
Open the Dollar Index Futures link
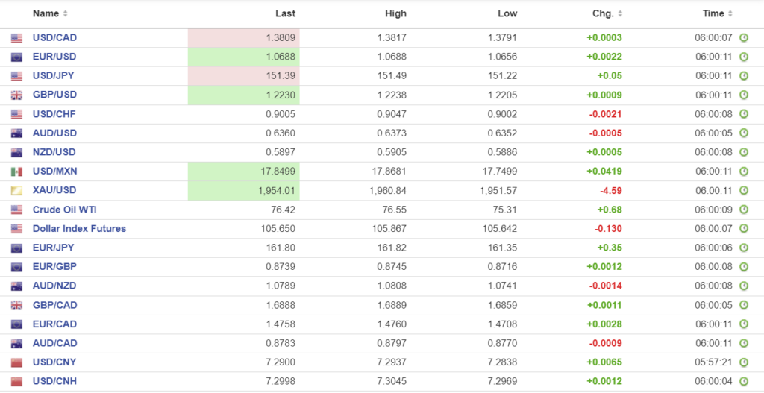point(79,229)
